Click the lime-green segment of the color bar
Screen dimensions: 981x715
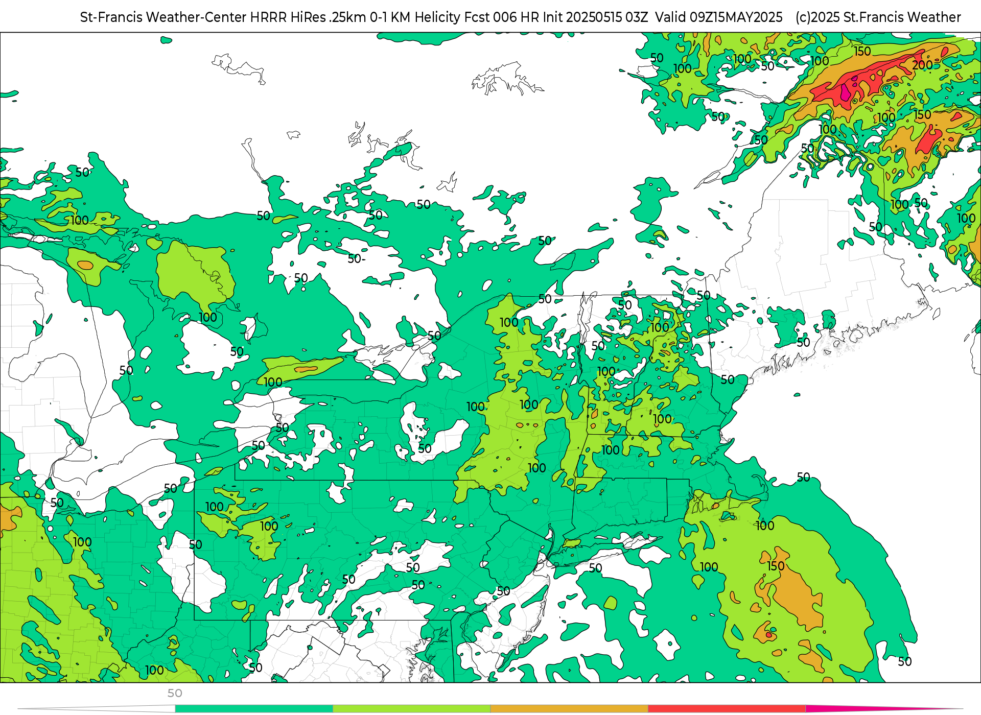pos(412,709)
